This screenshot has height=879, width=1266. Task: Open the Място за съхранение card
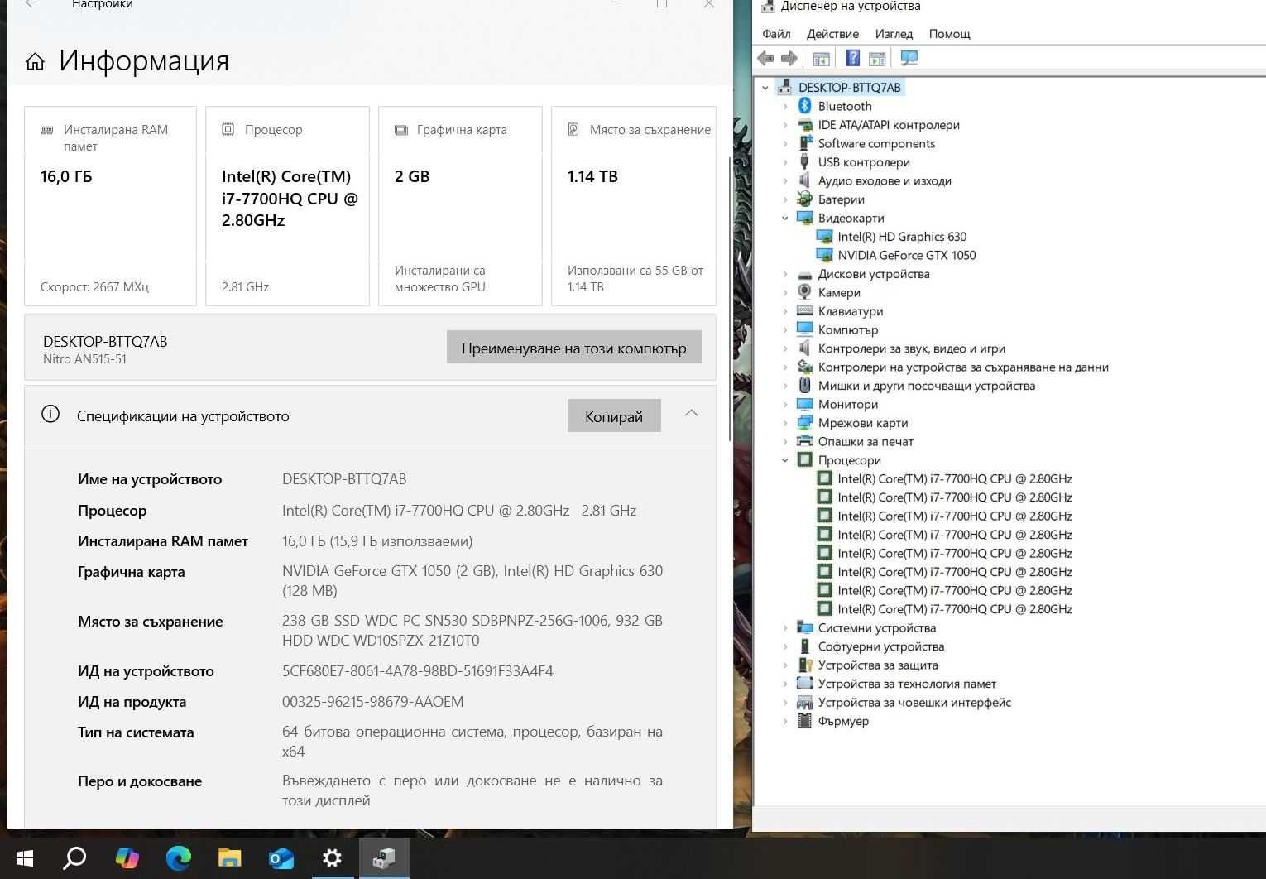tap(634, 206)
